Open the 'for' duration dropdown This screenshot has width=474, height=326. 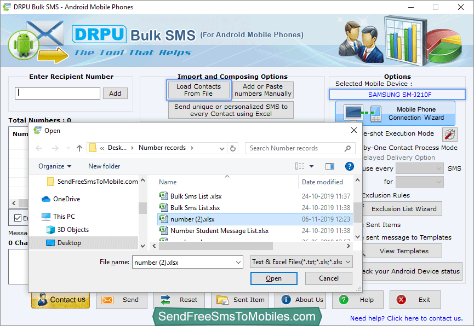[x=420, y=182]
